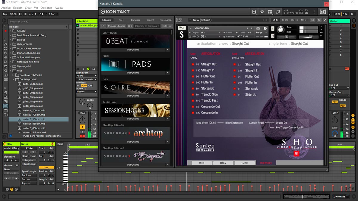Screen dimensions: 358x201
Task: Click the library refresh icon in Kontakt
Action: coord(103,26)
